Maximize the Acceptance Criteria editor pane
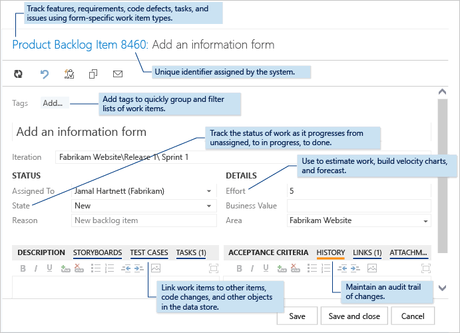 pos(426,268)
